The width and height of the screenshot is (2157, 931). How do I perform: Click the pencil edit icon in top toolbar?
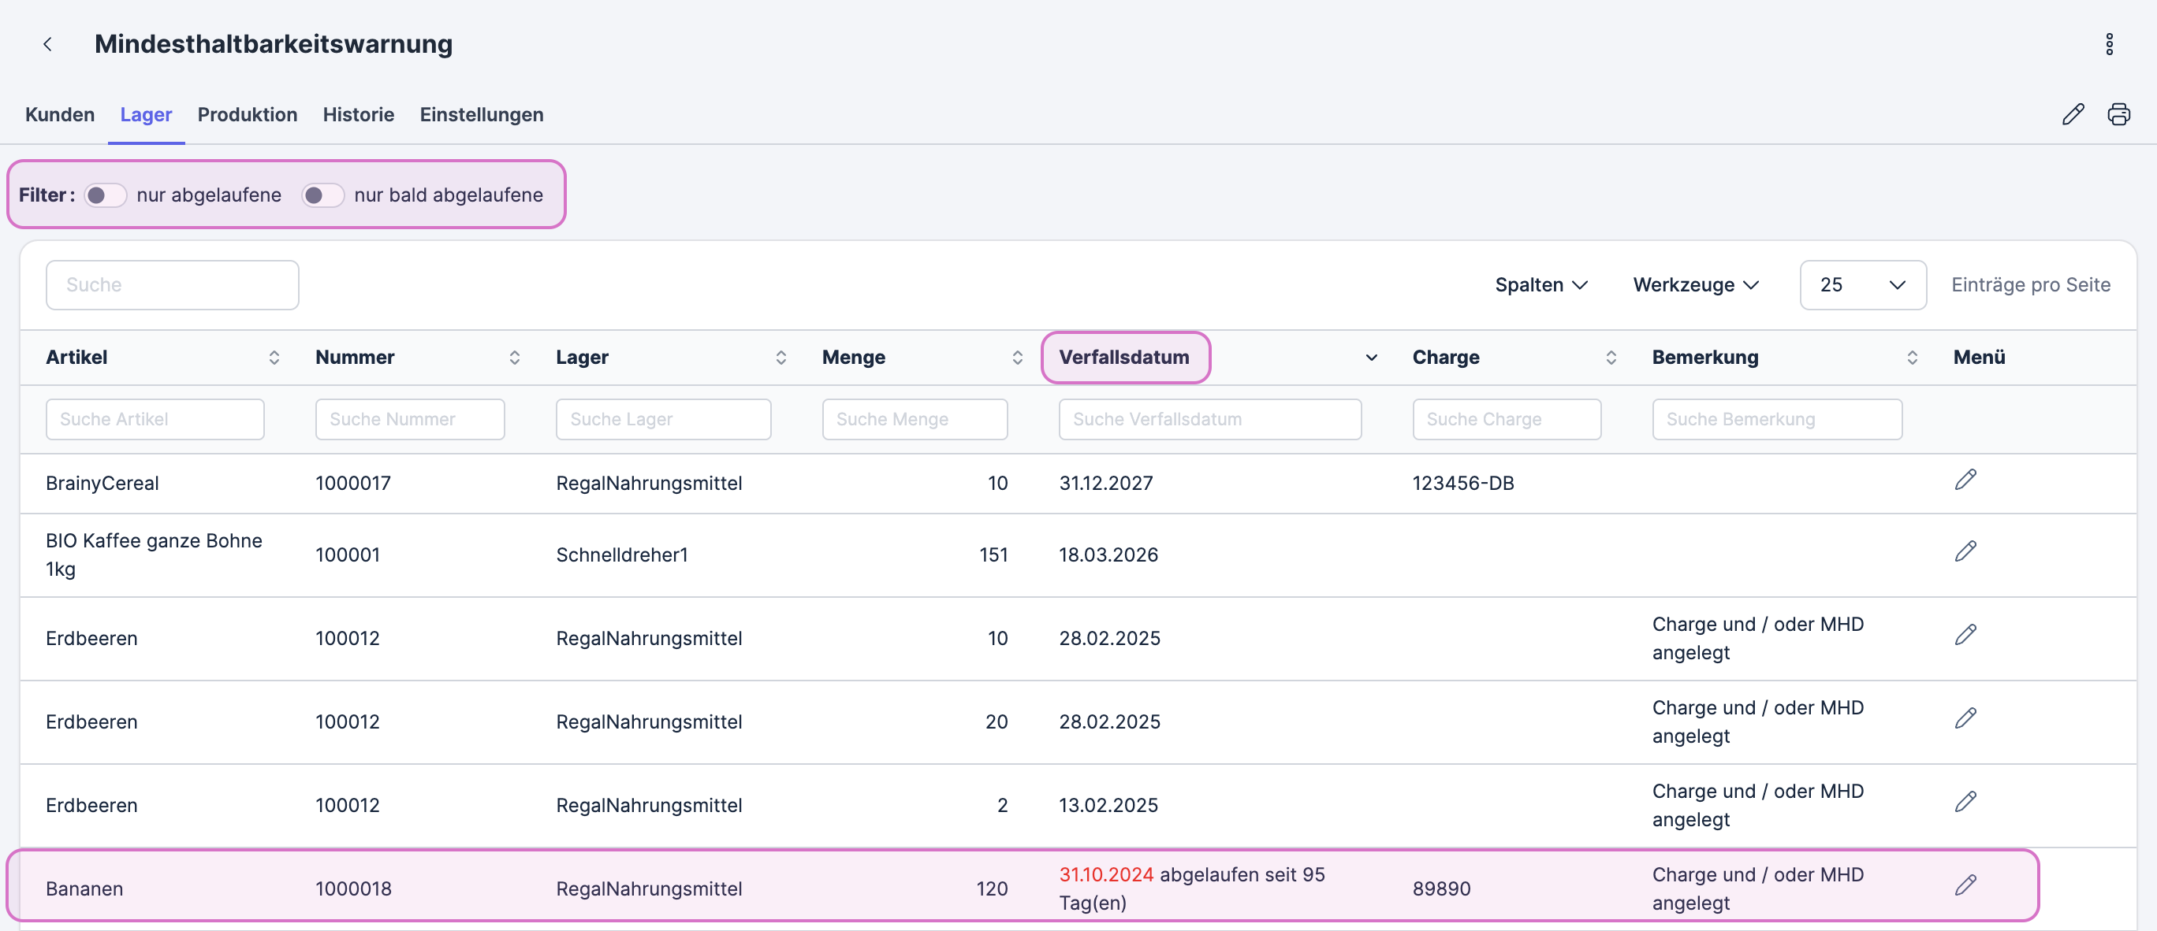point(2073,114)
